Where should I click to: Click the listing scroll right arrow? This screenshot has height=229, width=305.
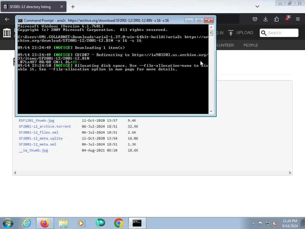click(x=290, y=173)
